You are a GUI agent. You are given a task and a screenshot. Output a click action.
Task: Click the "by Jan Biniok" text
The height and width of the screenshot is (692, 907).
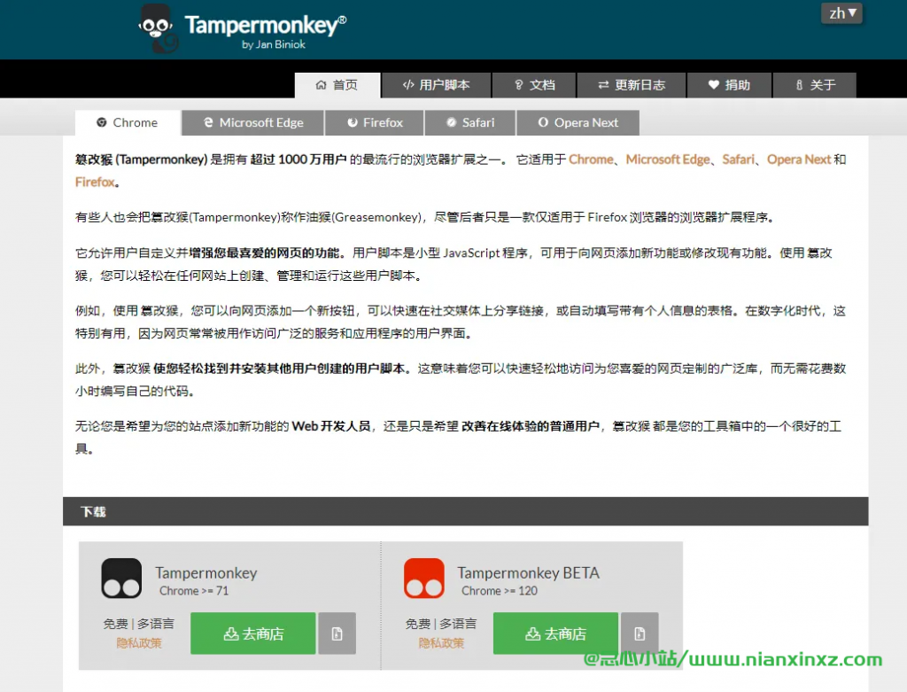pos(274,44)
